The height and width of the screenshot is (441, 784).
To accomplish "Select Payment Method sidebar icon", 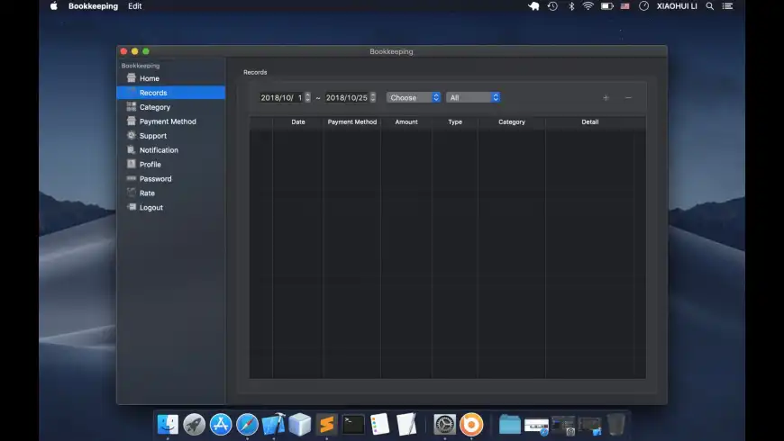I will tap(132, 121).
